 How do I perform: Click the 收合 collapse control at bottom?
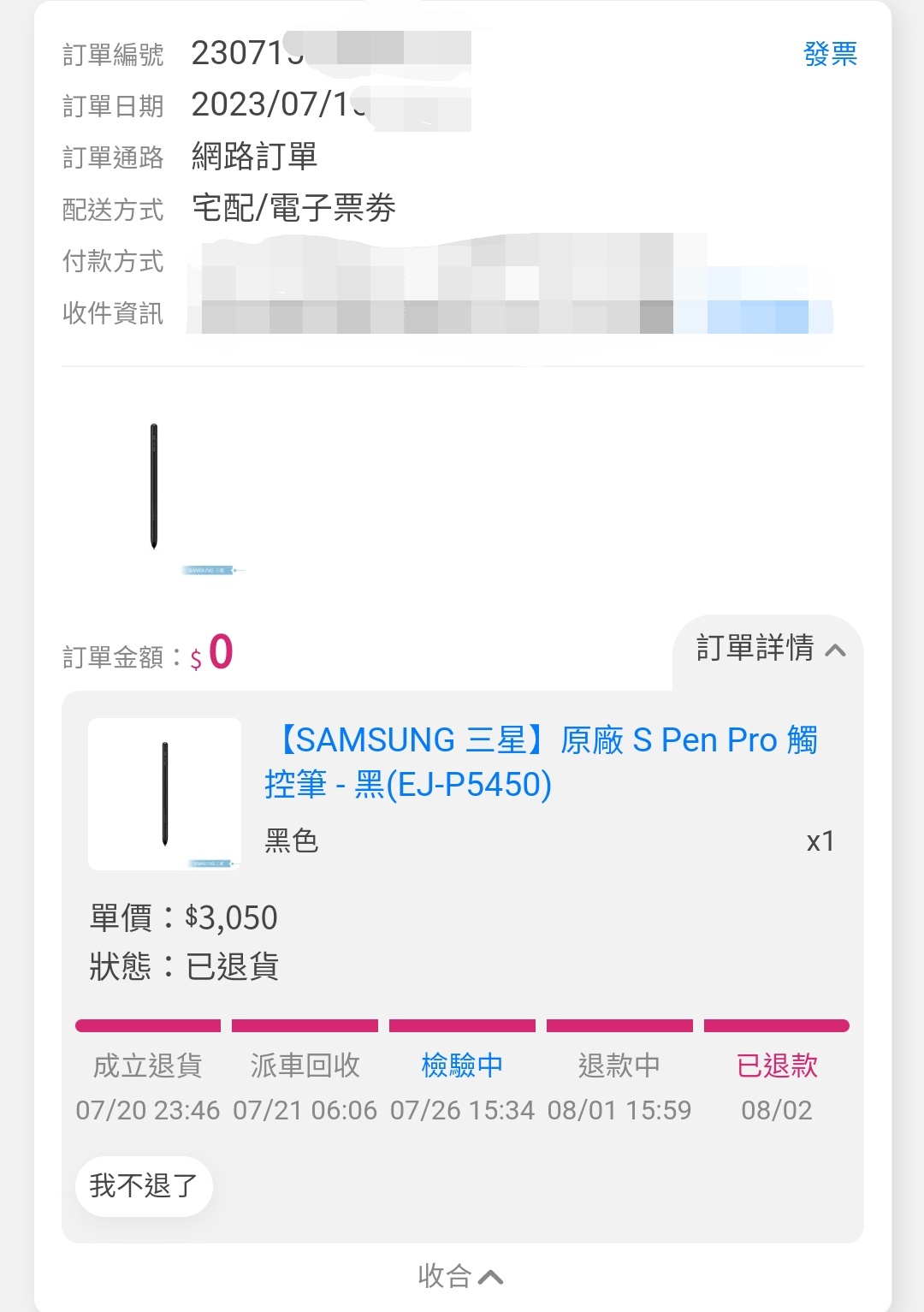460,1275
